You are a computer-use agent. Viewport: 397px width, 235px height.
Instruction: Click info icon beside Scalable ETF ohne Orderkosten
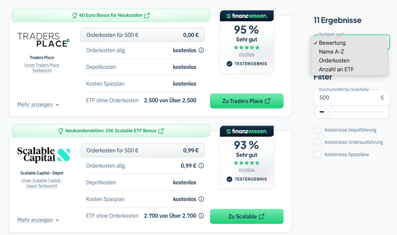click(x=201, y=216)
